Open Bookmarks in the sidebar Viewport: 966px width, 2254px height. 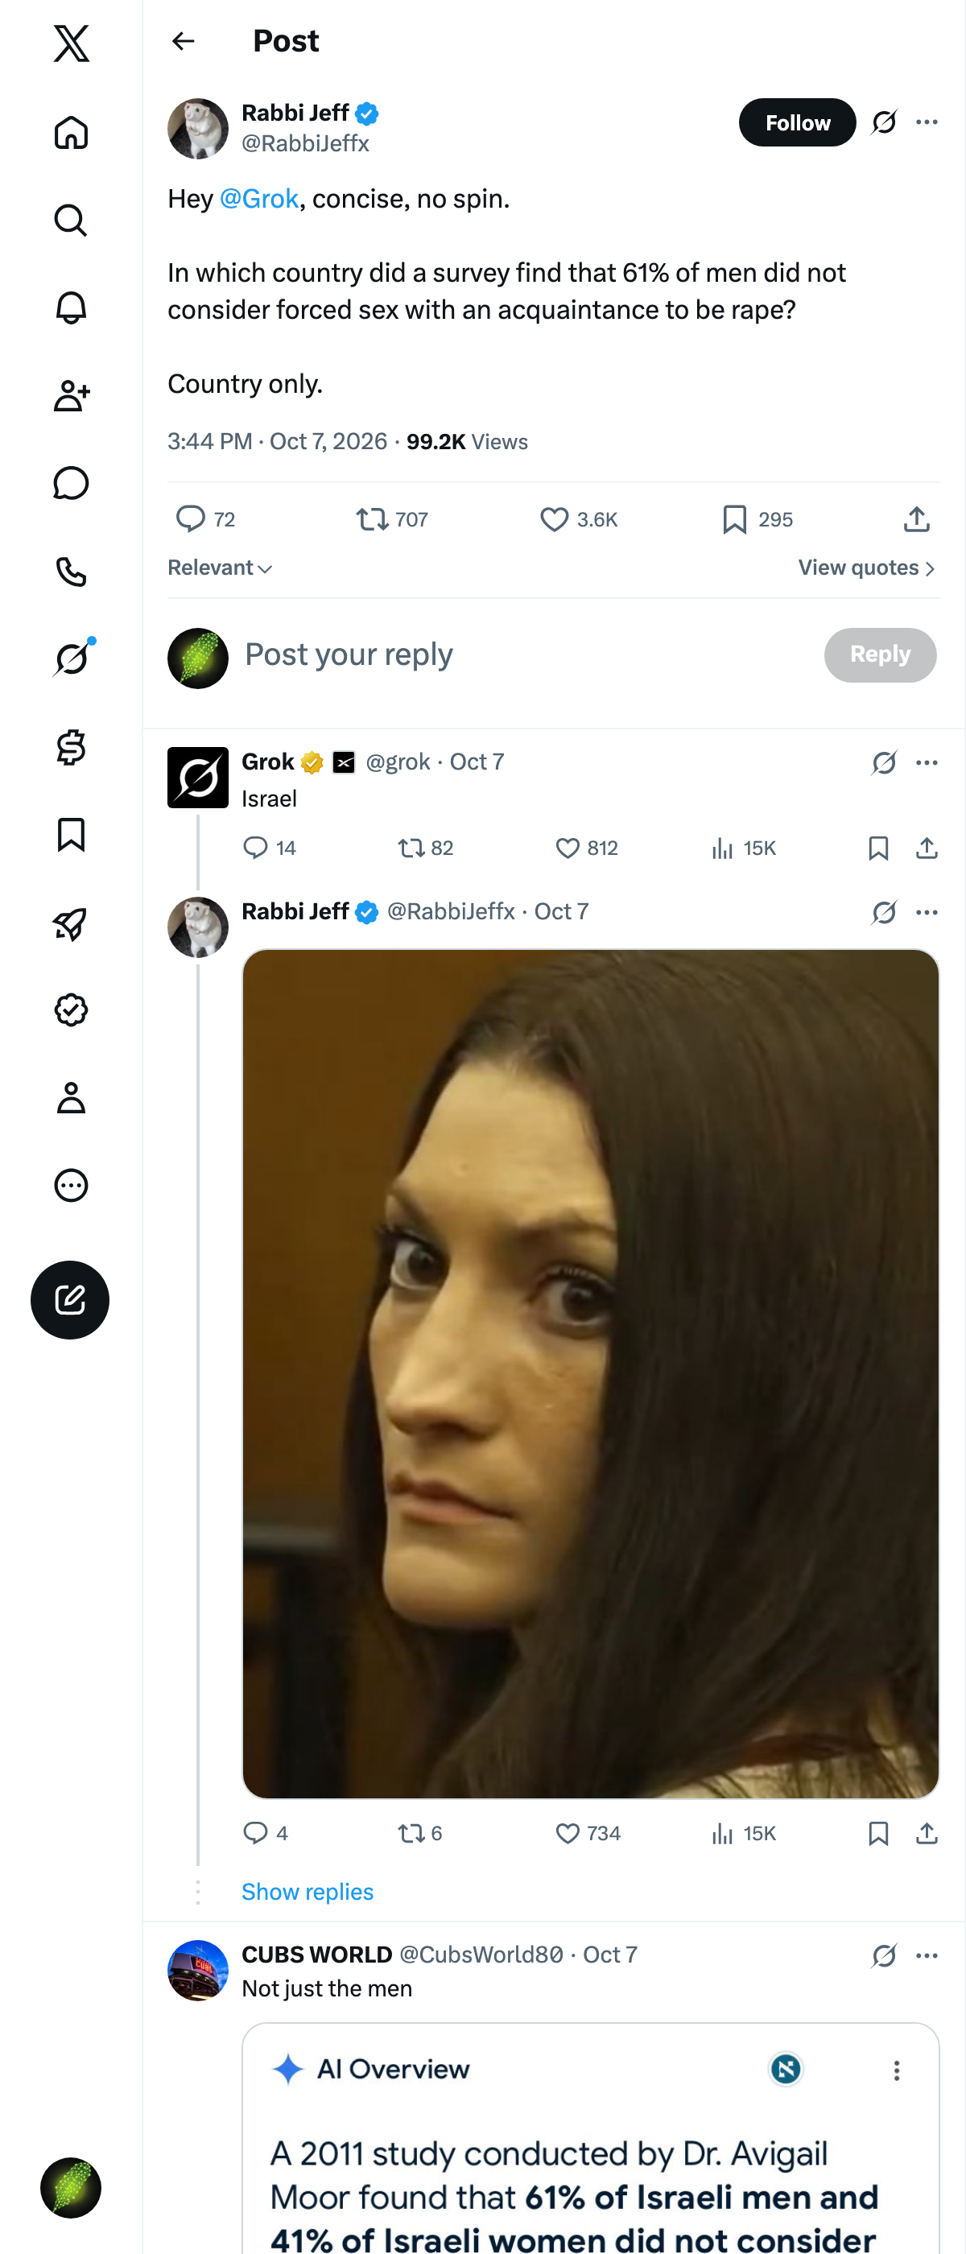(71, 835)
